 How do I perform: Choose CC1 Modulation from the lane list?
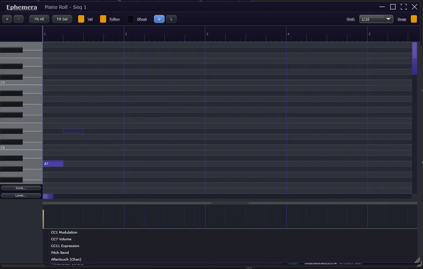[x=64, y=233]
